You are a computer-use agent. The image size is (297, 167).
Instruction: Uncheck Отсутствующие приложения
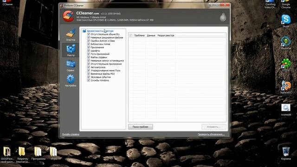89,64
